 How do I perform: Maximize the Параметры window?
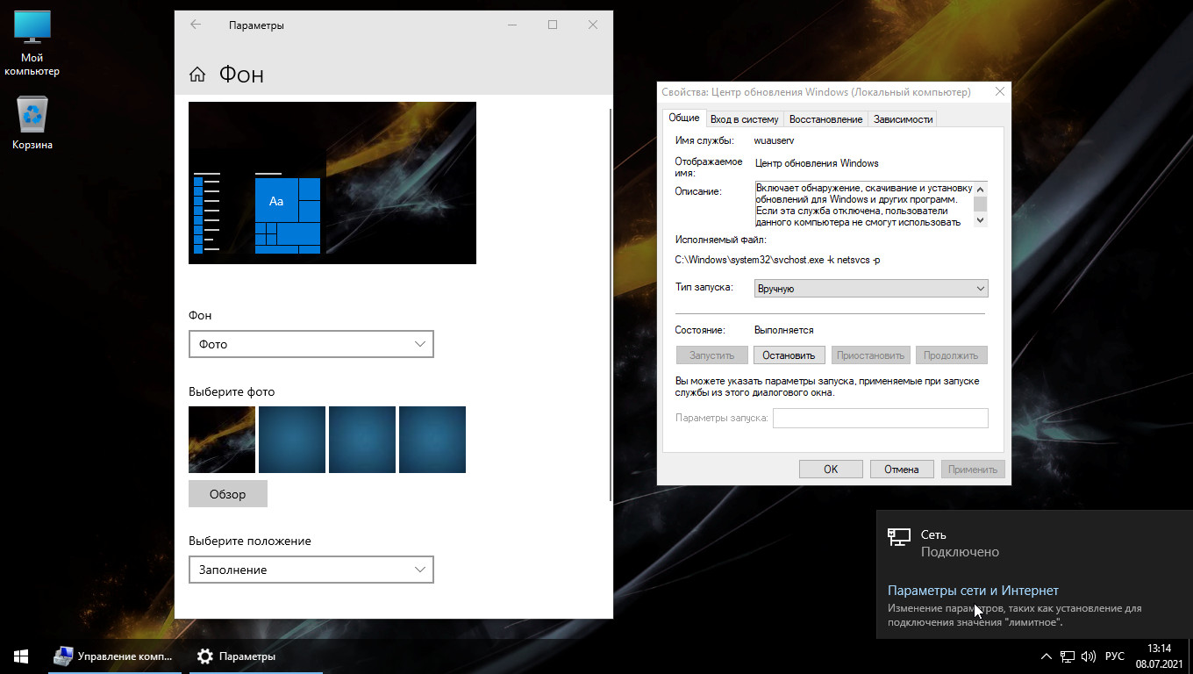point(553,25)
